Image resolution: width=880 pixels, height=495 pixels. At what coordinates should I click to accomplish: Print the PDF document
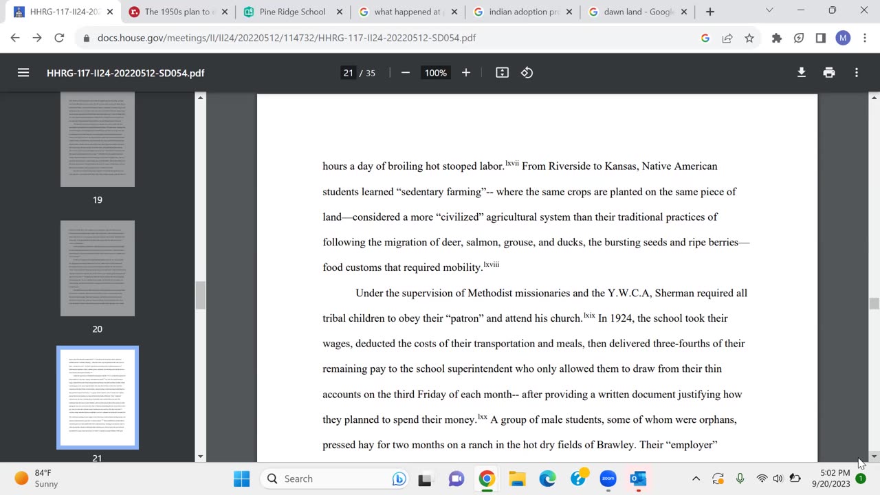coord(829,73)
